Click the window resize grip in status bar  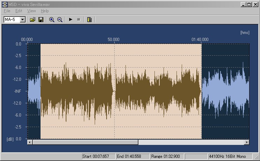tap(257, 157)
